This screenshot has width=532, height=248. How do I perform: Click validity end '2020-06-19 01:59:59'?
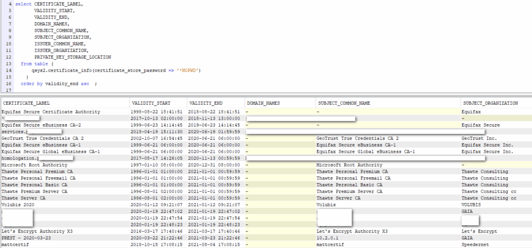tap(214, 131)
